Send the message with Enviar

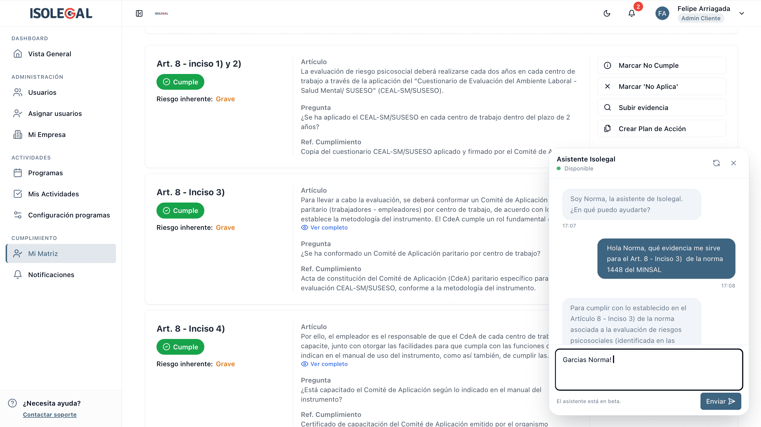click(720, 401)
